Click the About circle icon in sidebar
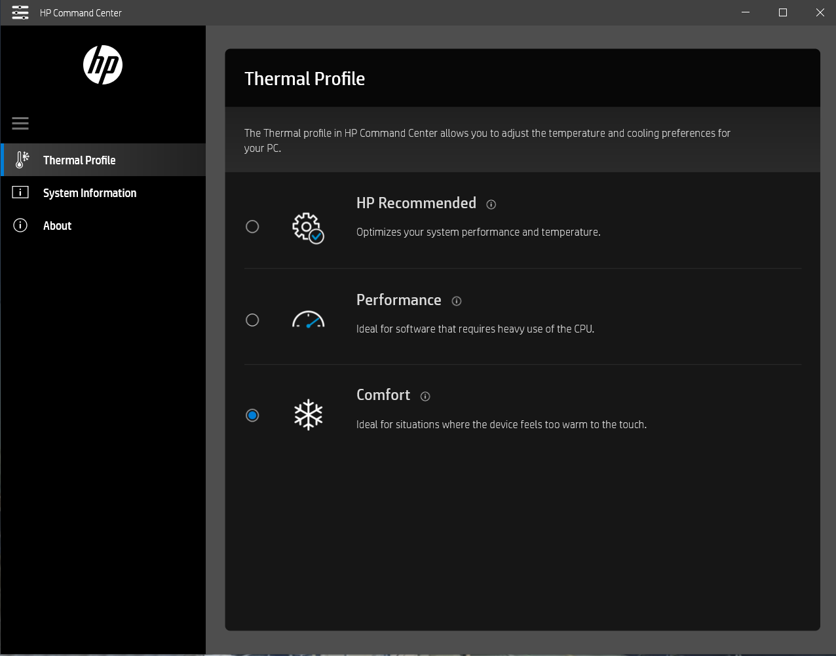 coord(20,225)
